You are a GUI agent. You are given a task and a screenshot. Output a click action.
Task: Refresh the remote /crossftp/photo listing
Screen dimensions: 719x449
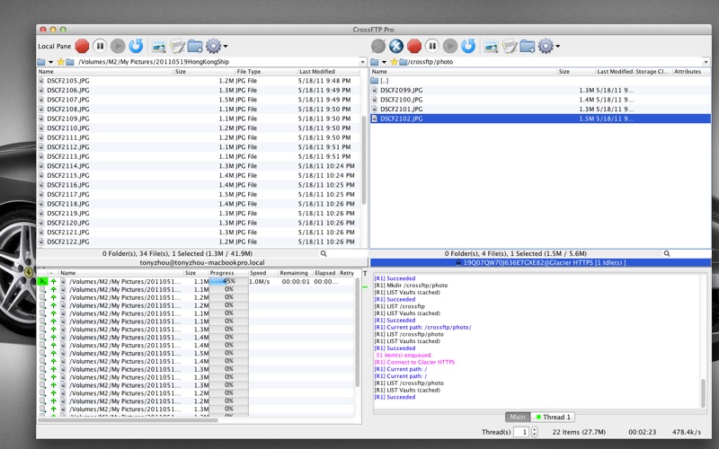click(x=468, y=46)
